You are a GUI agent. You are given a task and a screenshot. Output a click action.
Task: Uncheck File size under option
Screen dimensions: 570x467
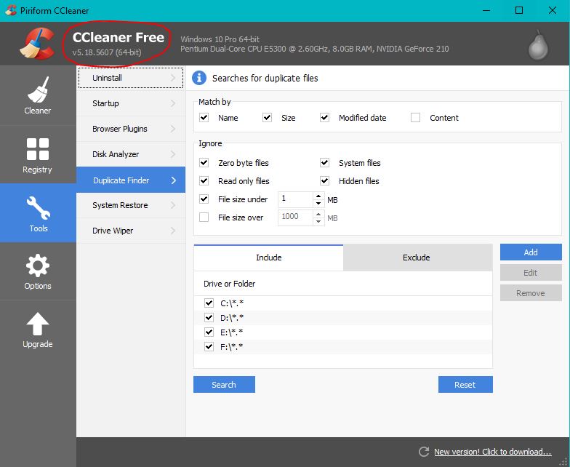[x=204, y=199]
